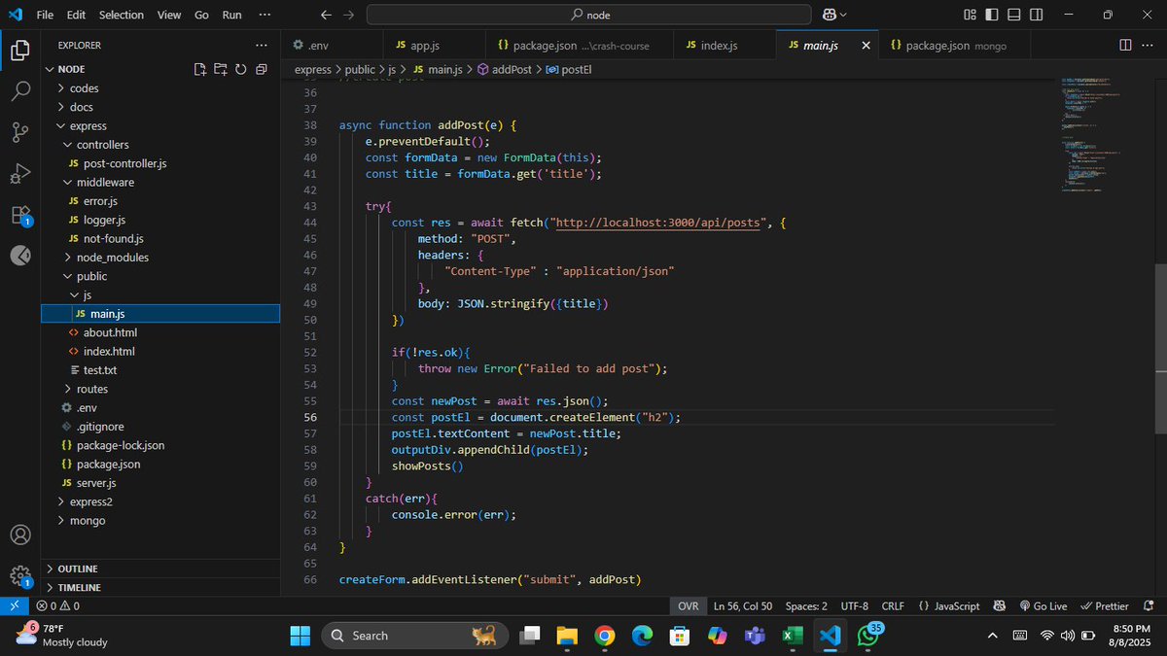The width and height of the screenshot is (1167, 656).
Task: Open index.html in the Explorer
Action: click(x=160, y=352)
